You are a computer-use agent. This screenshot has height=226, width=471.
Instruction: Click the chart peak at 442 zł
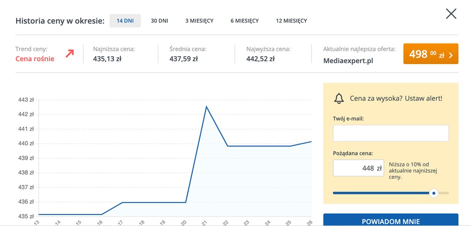coord(206,106)
